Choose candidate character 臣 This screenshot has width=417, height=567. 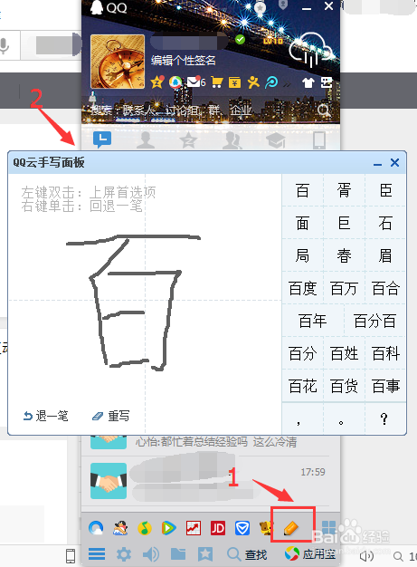385,190
